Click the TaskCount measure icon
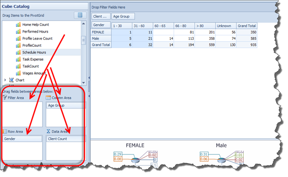The image size is (288, 177). (18, 66)
